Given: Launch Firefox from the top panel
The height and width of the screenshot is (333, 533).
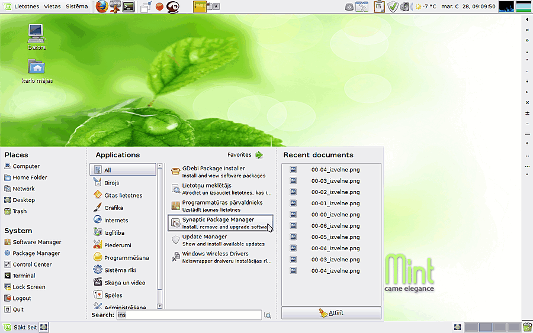Looking at the screenshot, I should 101,7.
